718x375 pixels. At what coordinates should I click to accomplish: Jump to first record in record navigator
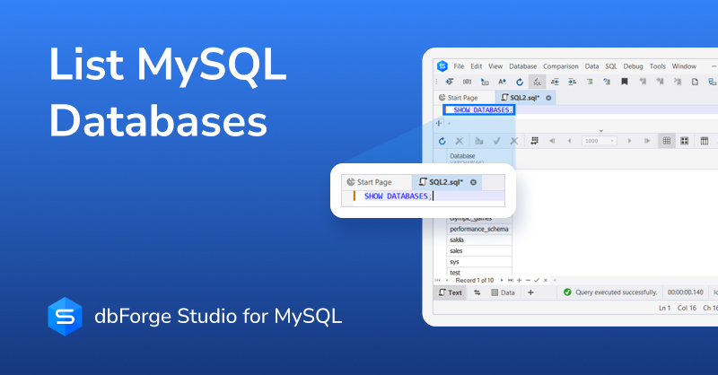pyautogui.click(x=438, y=280)
